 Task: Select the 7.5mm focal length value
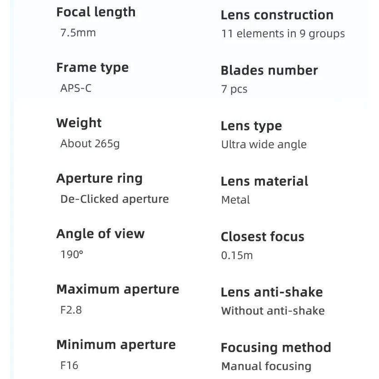point(78,33)
